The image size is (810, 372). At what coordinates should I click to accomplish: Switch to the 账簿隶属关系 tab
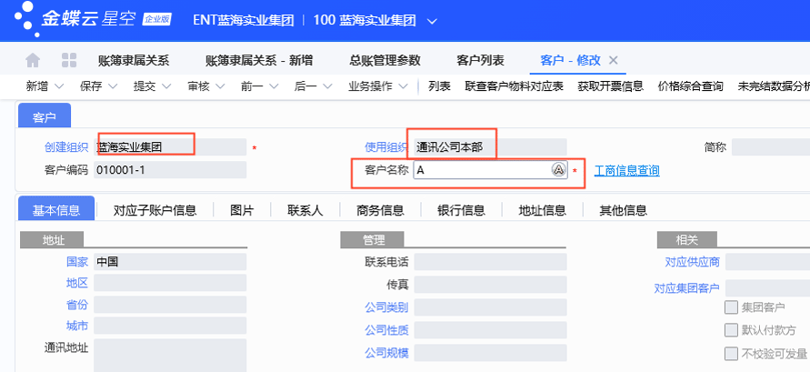click(134, 60)
